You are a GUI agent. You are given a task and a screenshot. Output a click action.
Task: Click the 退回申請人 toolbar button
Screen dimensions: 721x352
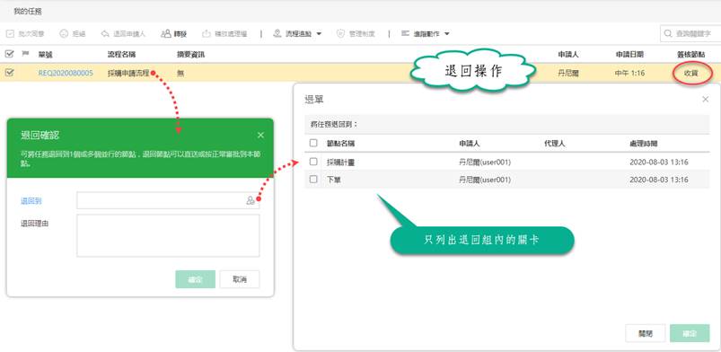123,33
